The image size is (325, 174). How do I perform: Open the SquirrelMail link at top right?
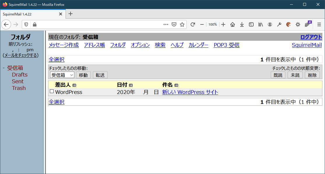tap(307, 45)
